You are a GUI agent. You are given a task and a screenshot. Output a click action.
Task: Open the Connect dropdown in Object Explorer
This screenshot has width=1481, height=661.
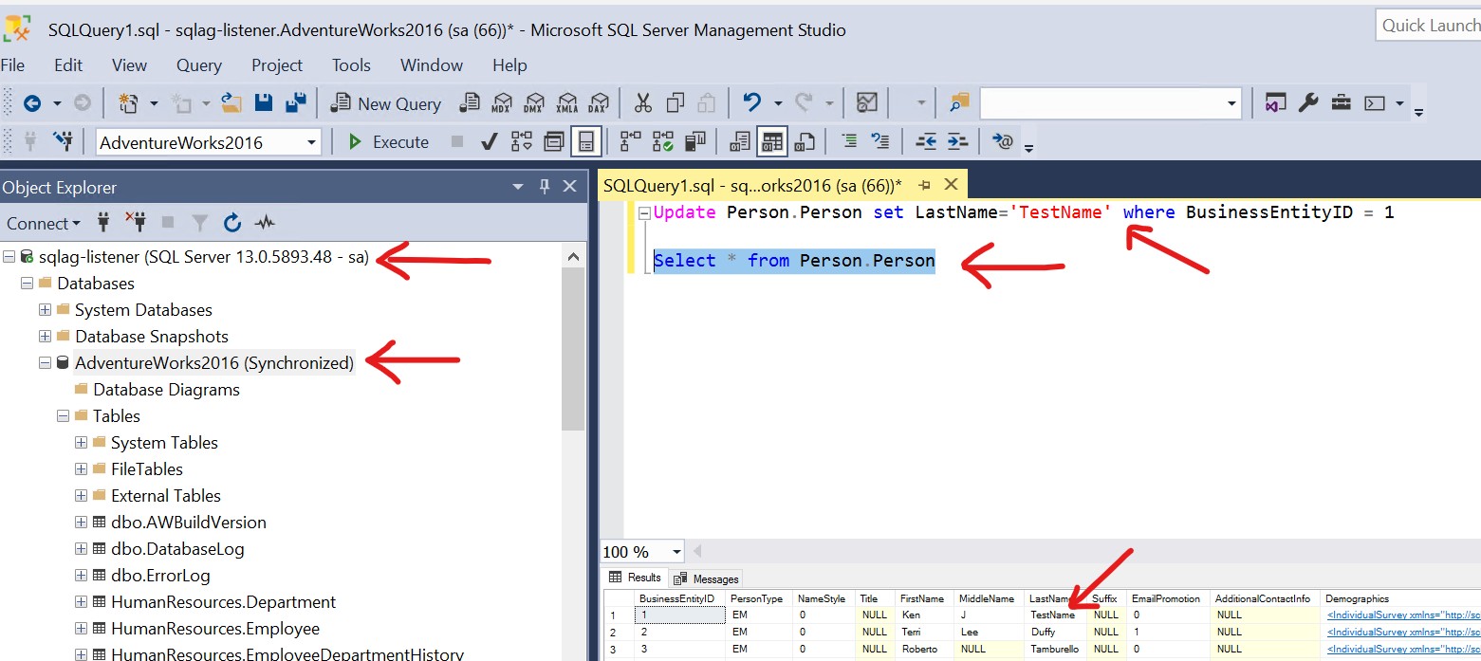[x=44, y=224]
